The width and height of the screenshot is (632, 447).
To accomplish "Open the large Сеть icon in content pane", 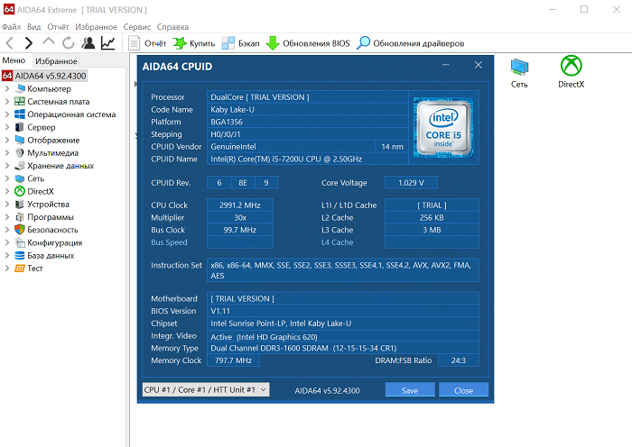I will (x=519, y=73).
